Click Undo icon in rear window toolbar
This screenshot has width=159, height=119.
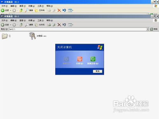(64, 10)
